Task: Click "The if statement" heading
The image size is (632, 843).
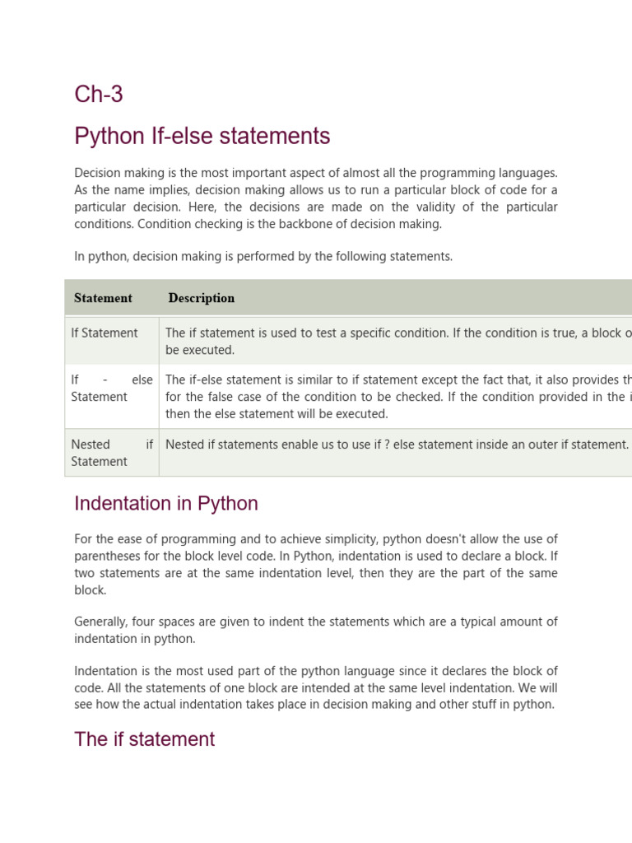Action: click(144, 738)
